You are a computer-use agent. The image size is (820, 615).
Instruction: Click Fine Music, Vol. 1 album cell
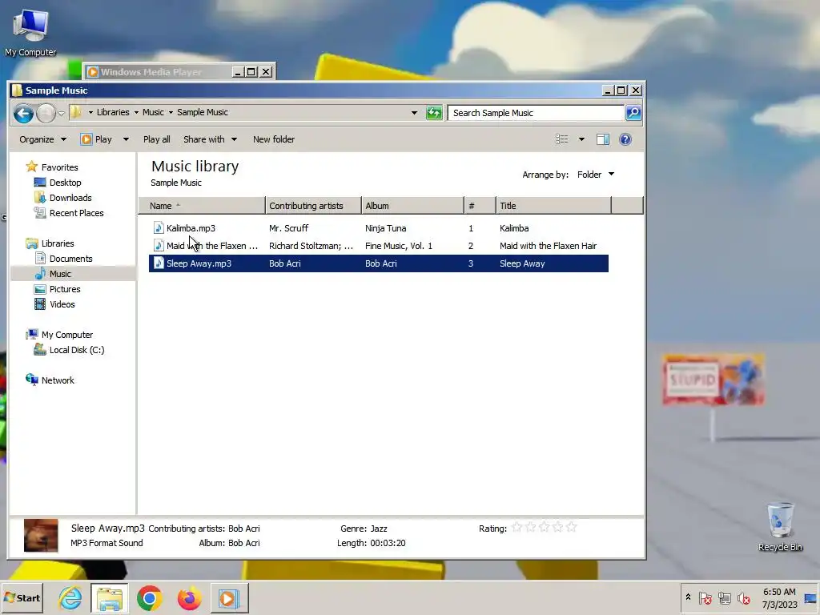coord(399,246)
